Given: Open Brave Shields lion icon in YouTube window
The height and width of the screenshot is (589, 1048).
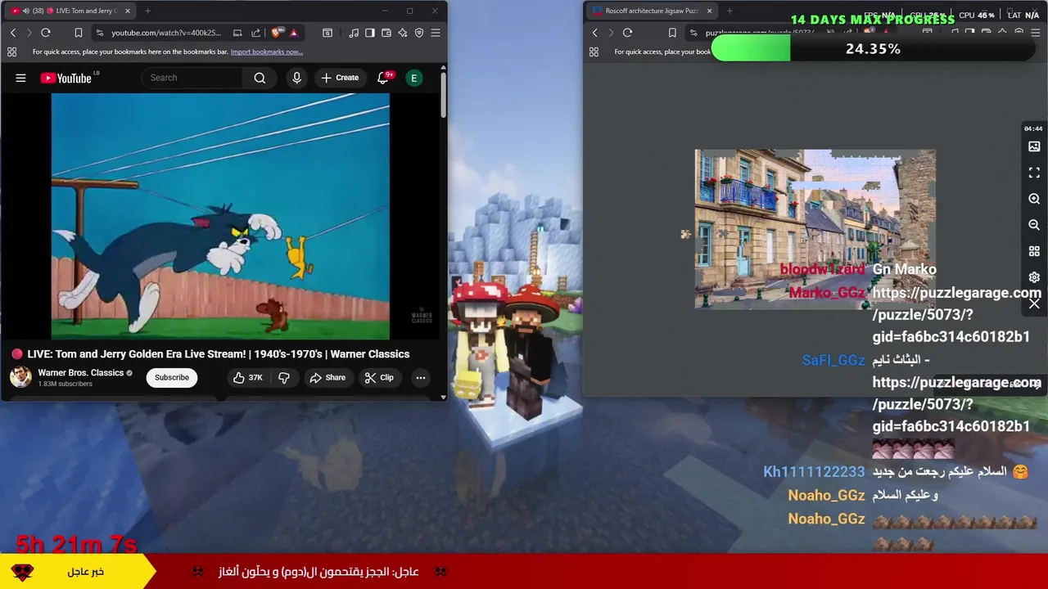Looking at the screenshot, I should click(277, 33).
